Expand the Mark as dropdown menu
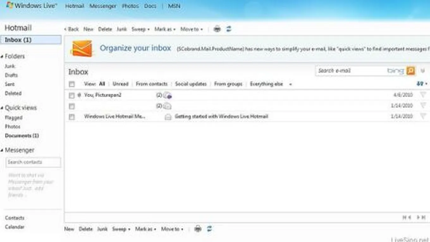The image size is (430, 242). [x=165, y=29]
